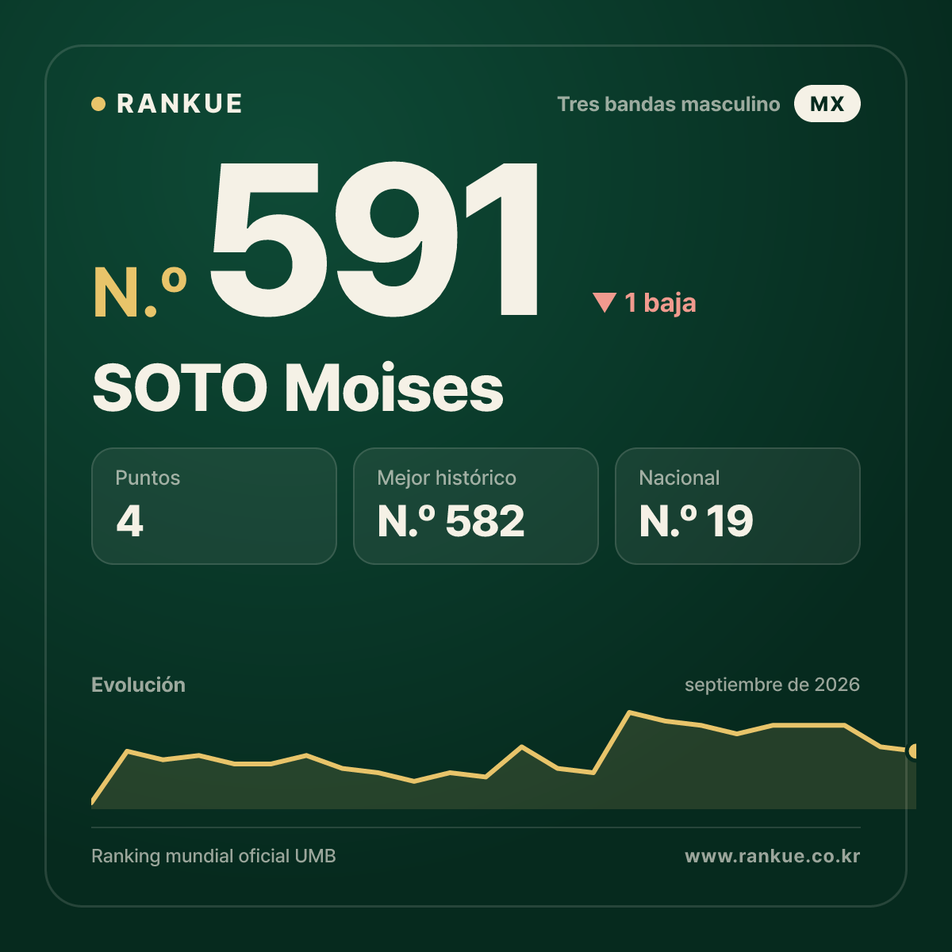This screenshot has width=952, height=952.
Task: Open the Nacional stat card
Action: tap(738, 506)
